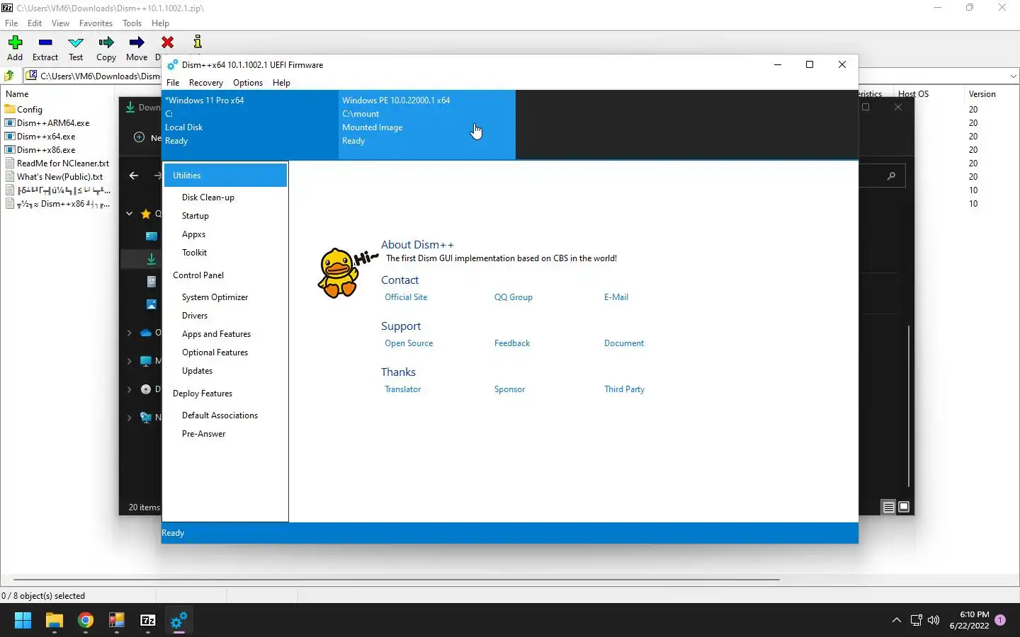The image size is (1020, 637).
Task: Open the Document support link
Action: point(624,343)
